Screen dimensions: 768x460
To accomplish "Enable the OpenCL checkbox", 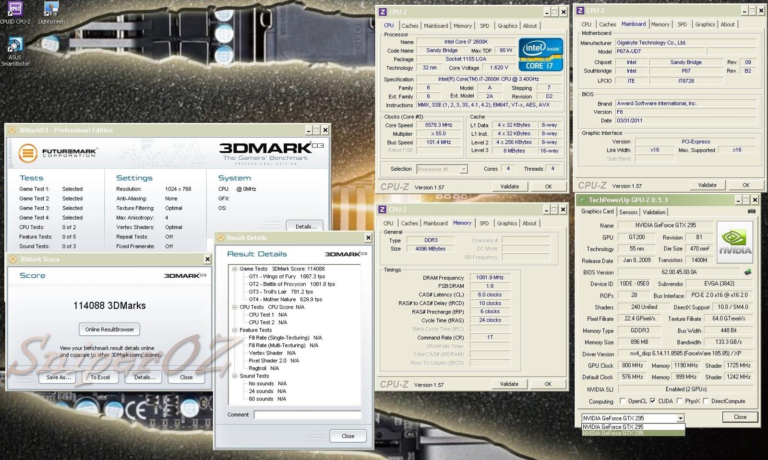I will (623, 401).
